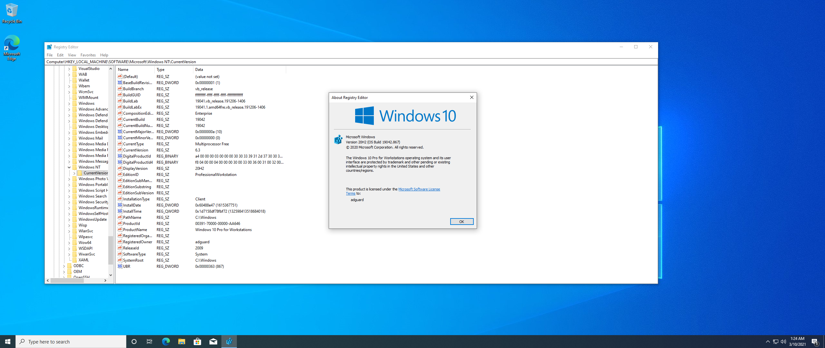825x348 pixels.
Task: Open the Microsoft Edge desktop shortcut
Action: click(x=12, y=48)
